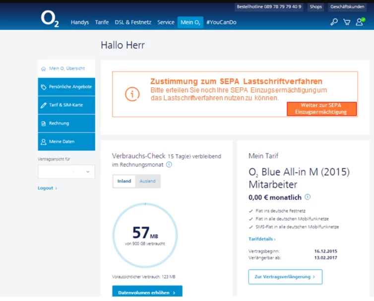The width and height of the screenshot is (374, 301).
Task: Click the pencil icon beside Tarif & SIM-Karte
Action: [x=44, y=105]
